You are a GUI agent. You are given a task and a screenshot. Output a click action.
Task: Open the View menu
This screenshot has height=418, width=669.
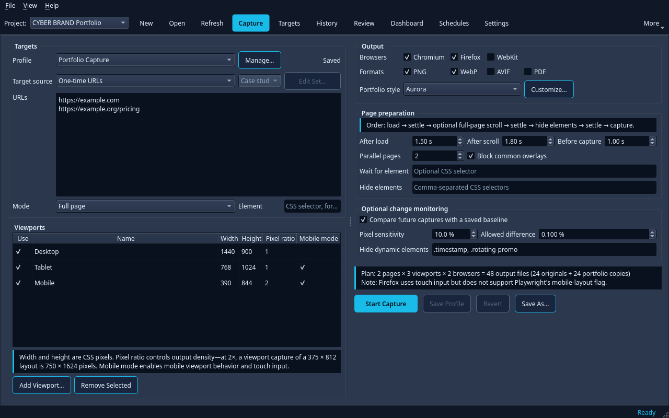30,6
